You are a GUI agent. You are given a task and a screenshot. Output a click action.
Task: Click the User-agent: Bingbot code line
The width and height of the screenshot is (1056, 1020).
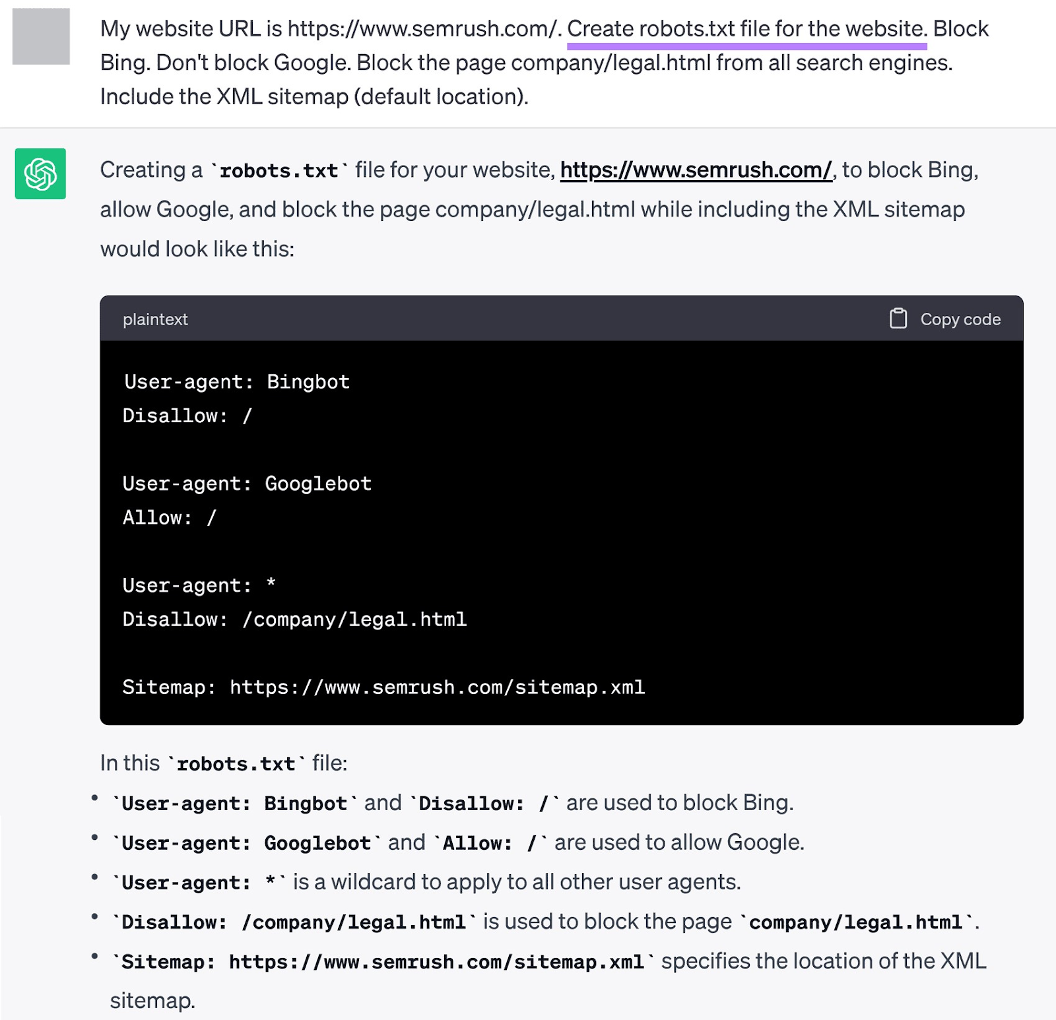click(236, 381)
